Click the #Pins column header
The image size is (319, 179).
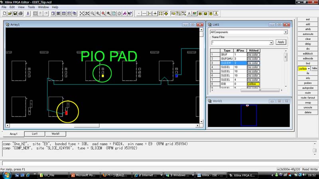pyautogui.click(x=240, y=51)
